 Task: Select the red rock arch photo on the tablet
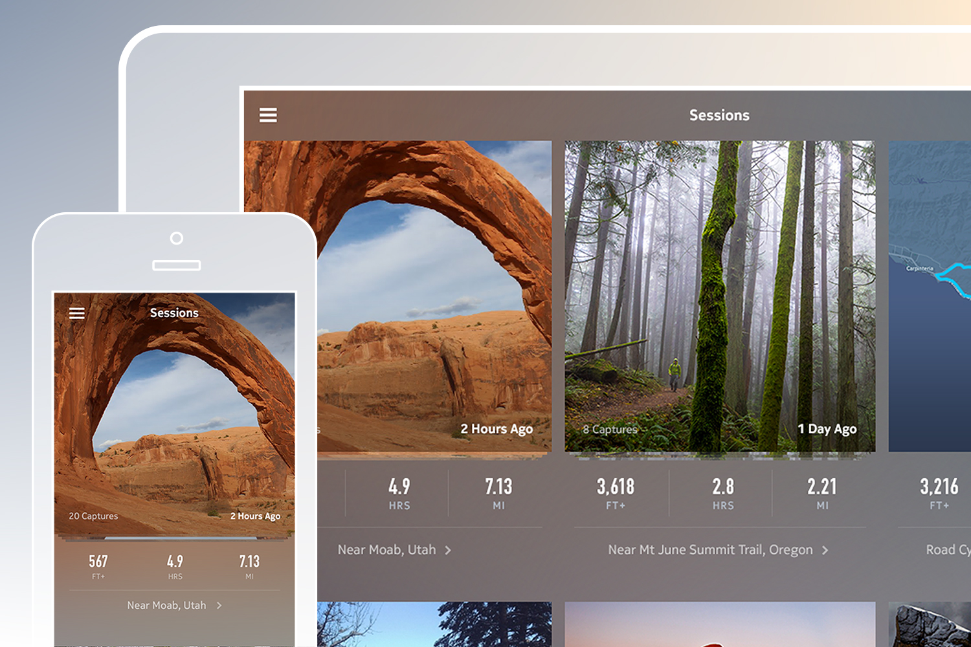(x=434, y=296)
